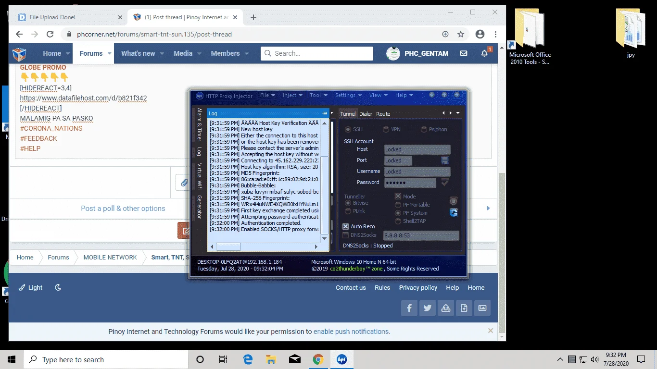Open the Inject menu dropdown
Image resolution: width=657 pixels, height=369 pixels.
pos(292,95)
